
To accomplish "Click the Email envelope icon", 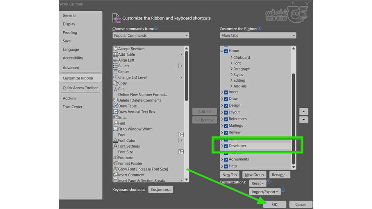I will point(115,117).
